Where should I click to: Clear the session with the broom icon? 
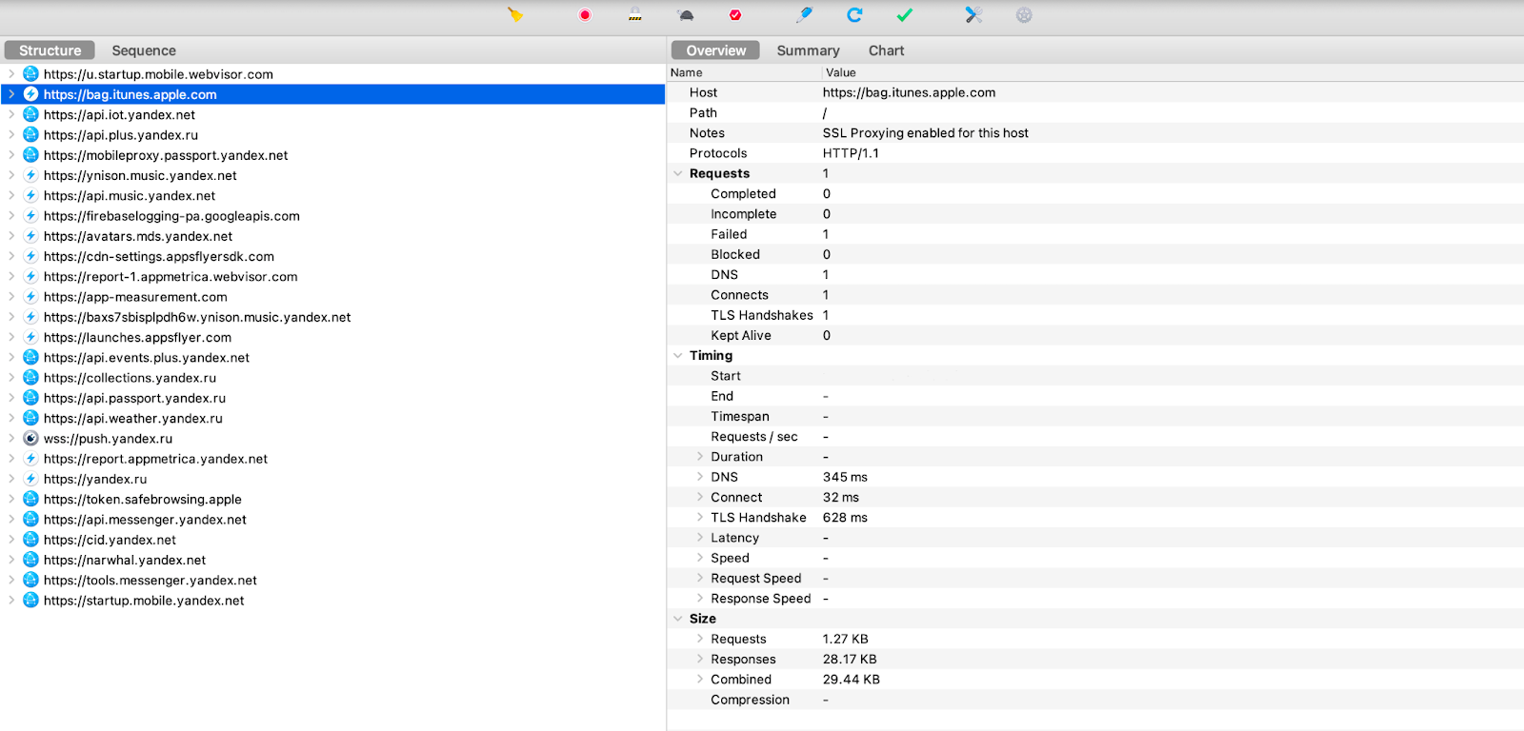click(x=515, y=15)
